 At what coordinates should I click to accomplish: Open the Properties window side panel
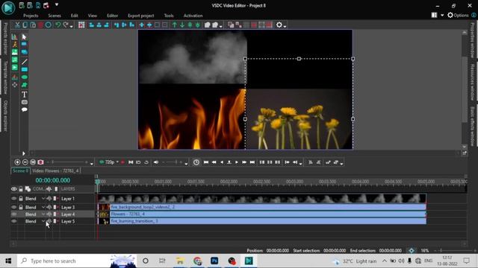(x=472, y=40)
